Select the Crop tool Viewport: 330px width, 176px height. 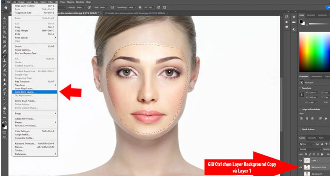(x=4, y=37)
